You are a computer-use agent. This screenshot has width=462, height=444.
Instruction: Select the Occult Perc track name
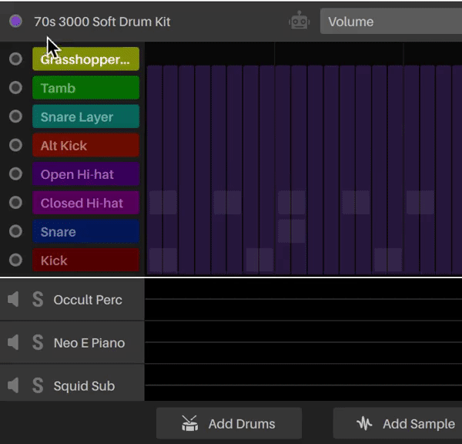[88, 300]
